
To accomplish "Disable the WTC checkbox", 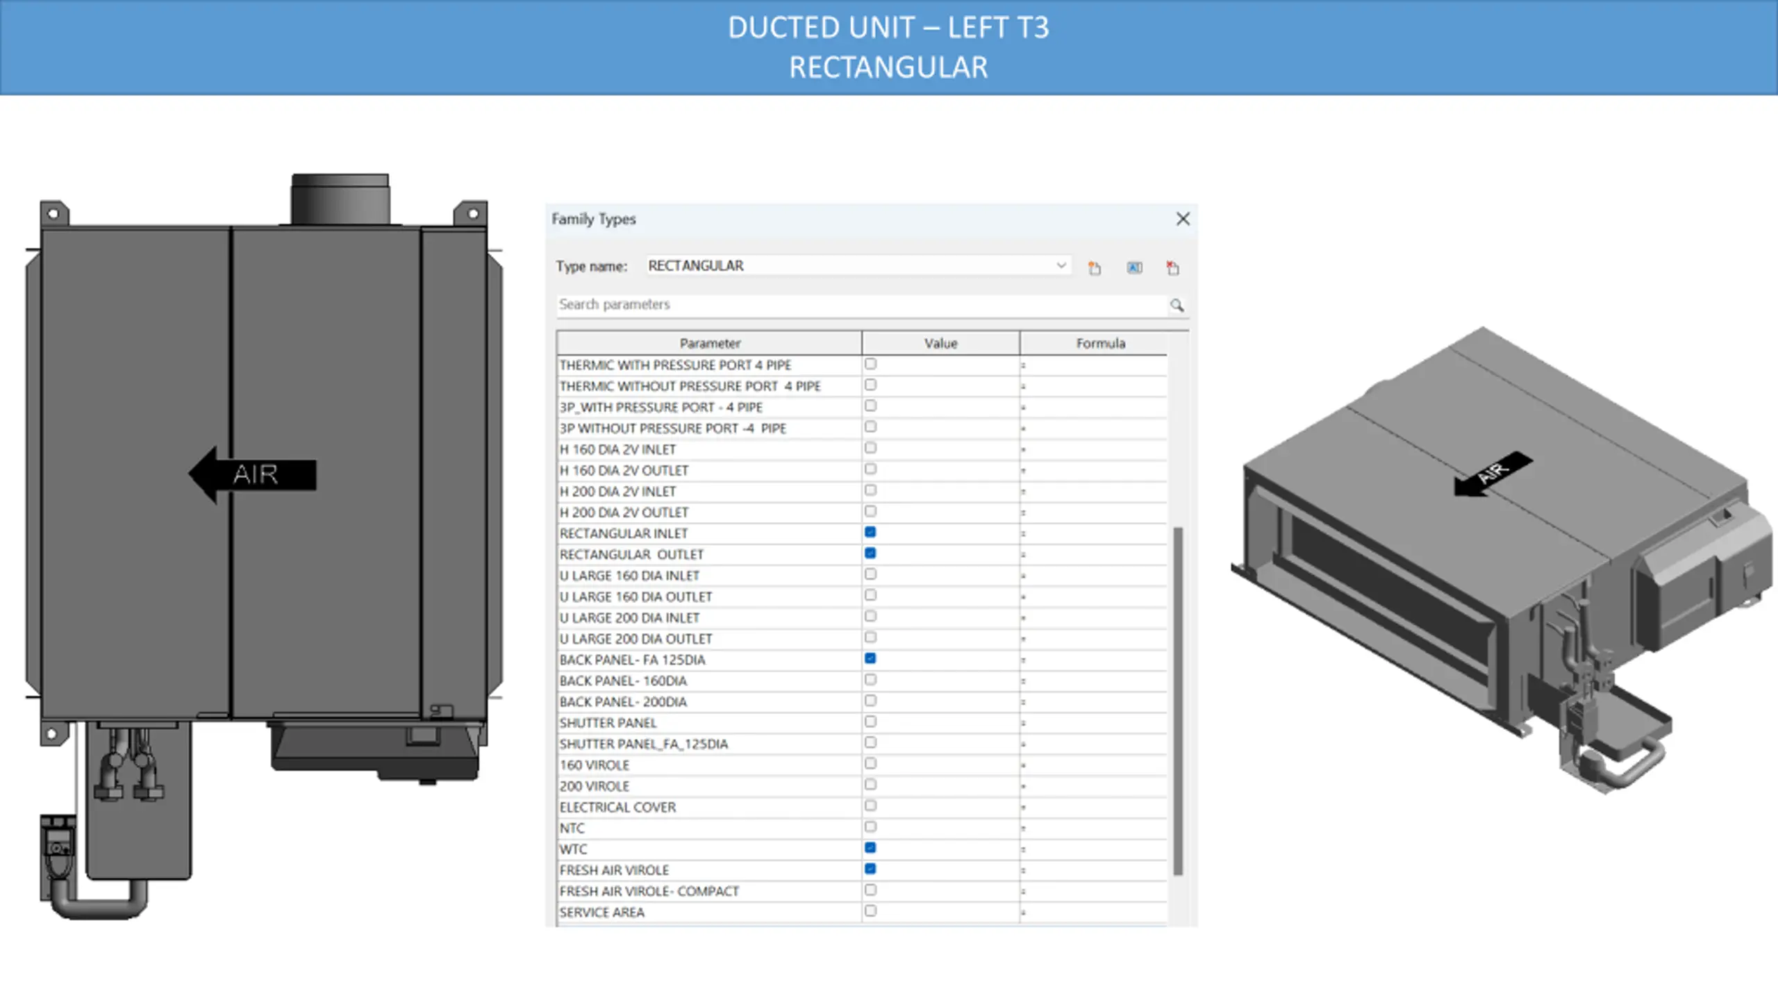I will [x=870, y=848].
